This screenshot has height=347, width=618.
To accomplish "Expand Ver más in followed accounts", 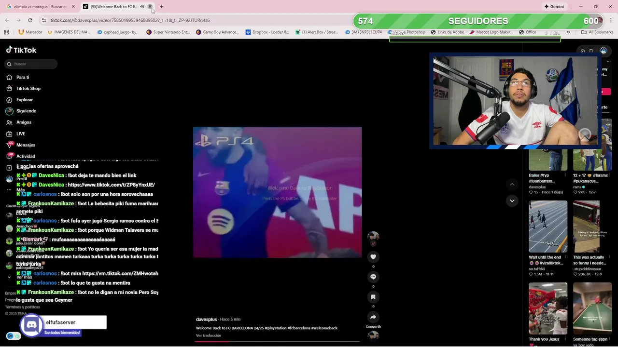I will pos(21,277).
